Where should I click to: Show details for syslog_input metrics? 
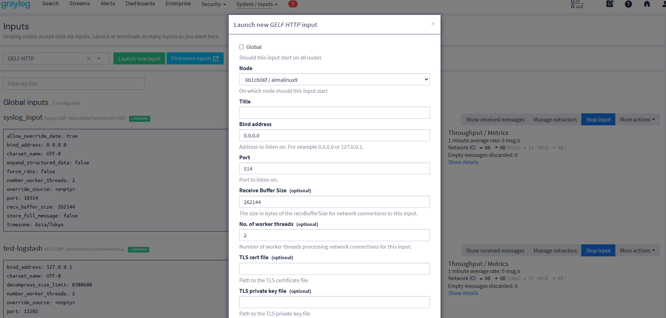tap(463, 162)
